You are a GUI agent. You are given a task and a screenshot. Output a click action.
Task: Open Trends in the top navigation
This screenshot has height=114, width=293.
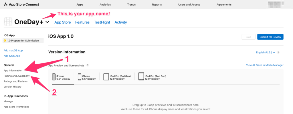tap(131, 5)
